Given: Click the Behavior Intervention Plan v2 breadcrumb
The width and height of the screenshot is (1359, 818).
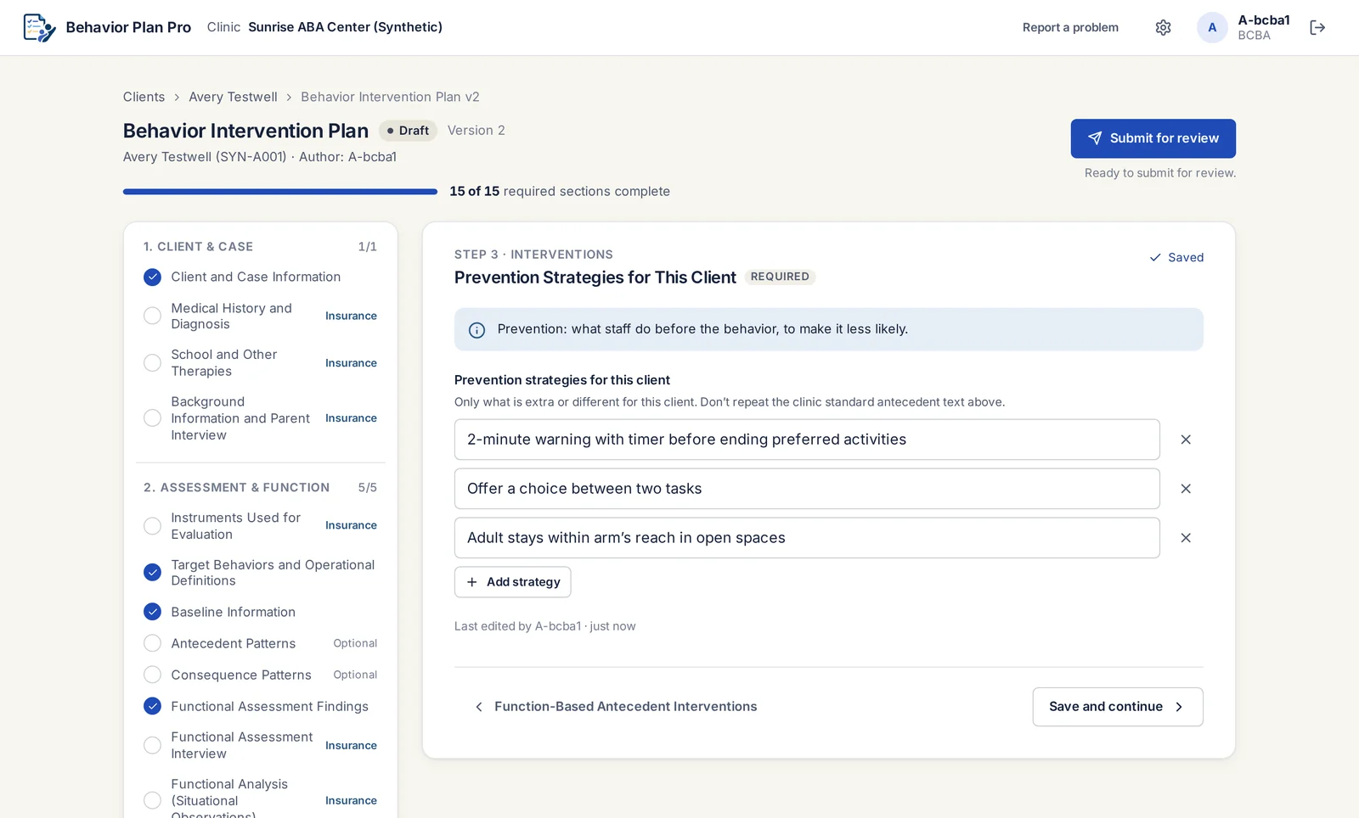Looking at the screenshot, I should click(390, 97).
